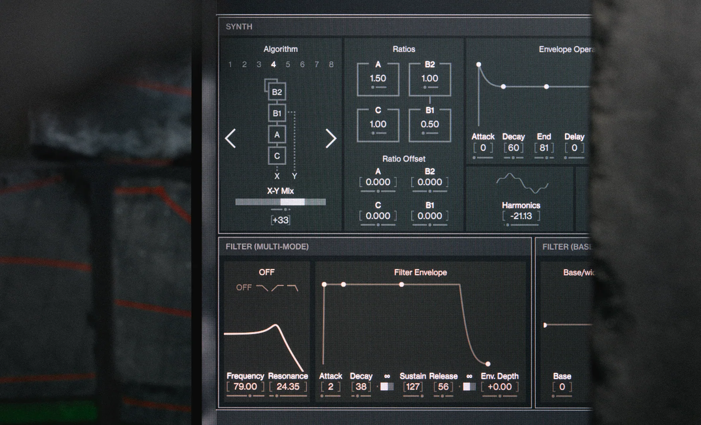Click operator B2 block in algorithm diagram
This screenshot has width=701, height=425.
click(277, 92)
